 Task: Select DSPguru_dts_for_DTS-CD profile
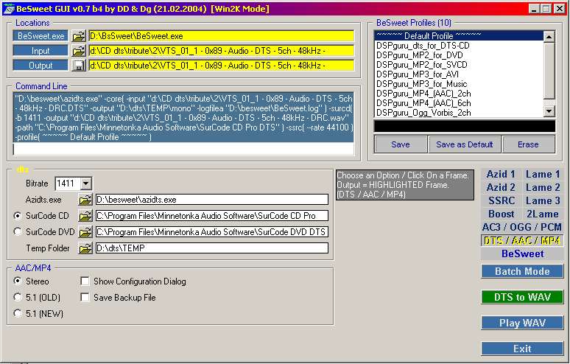pos(459,46)
